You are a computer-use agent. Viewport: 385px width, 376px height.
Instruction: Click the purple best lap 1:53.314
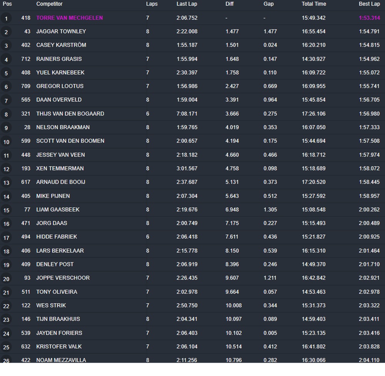[369, 18]
